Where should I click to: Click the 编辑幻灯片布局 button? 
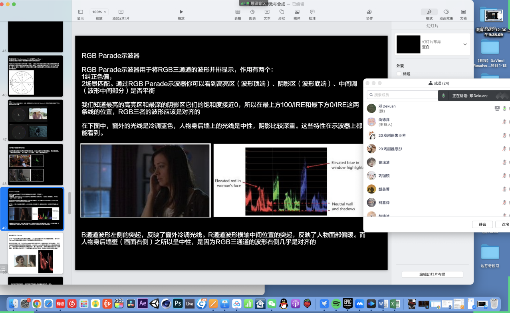432,275
